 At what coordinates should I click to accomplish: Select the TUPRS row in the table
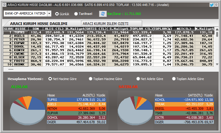pos(109,32)
